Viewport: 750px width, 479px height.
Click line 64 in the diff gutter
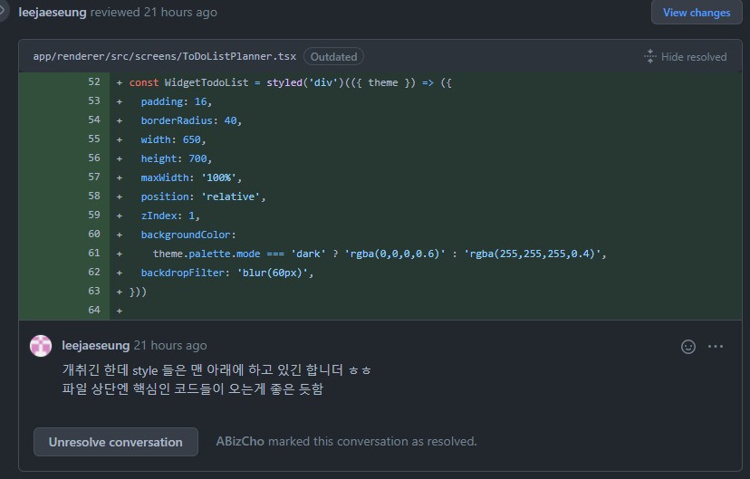tap(94, 310)
